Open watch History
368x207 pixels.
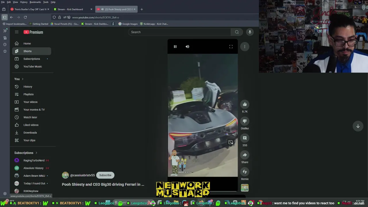tap(32, 87)
